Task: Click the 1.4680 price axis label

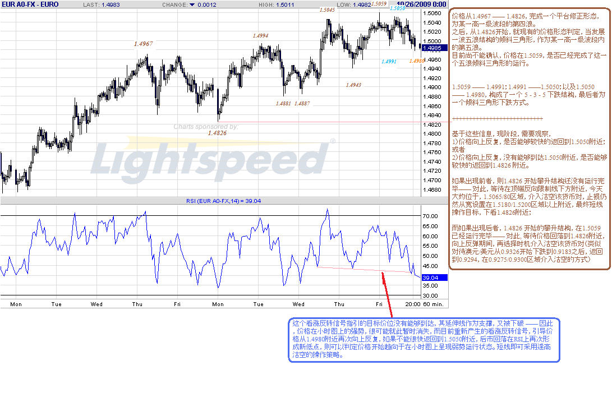Action: (x=432, y=189)
